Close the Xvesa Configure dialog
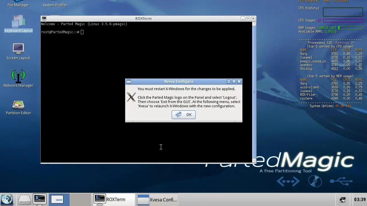Image resolution: width=367 pixels, height=206 pixels. point(239,82)
